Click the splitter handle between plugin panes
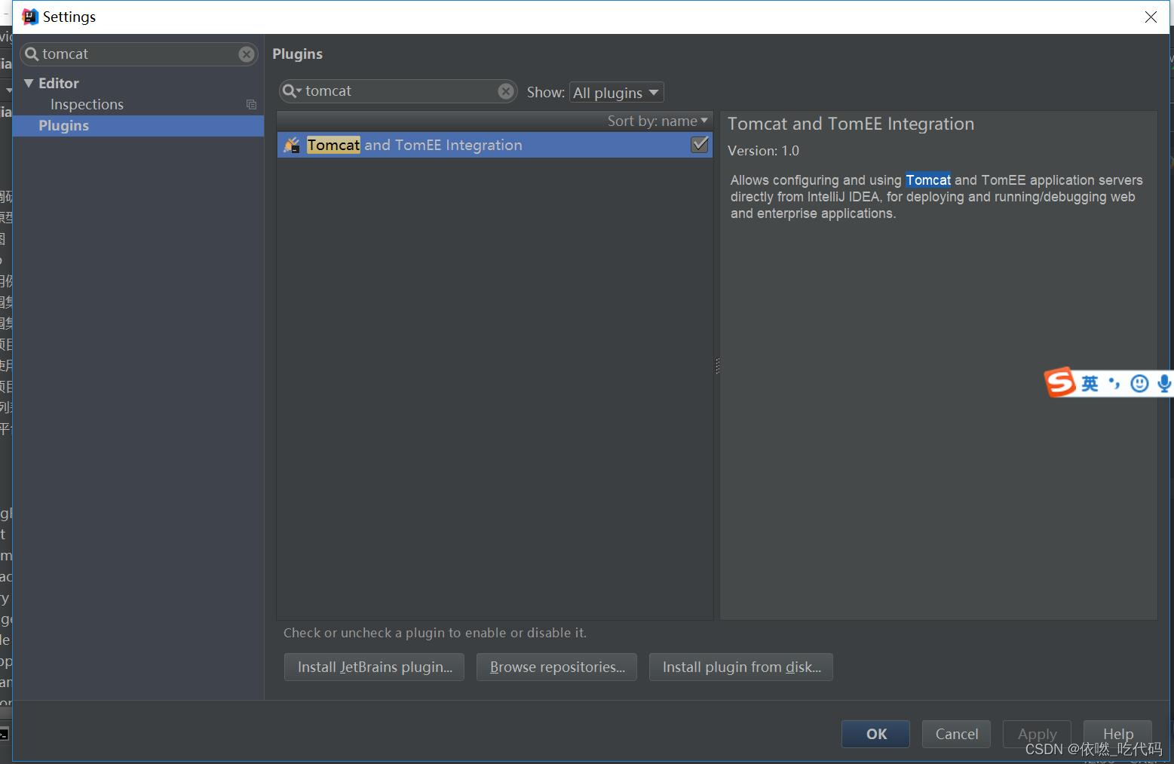 (717, 366)
